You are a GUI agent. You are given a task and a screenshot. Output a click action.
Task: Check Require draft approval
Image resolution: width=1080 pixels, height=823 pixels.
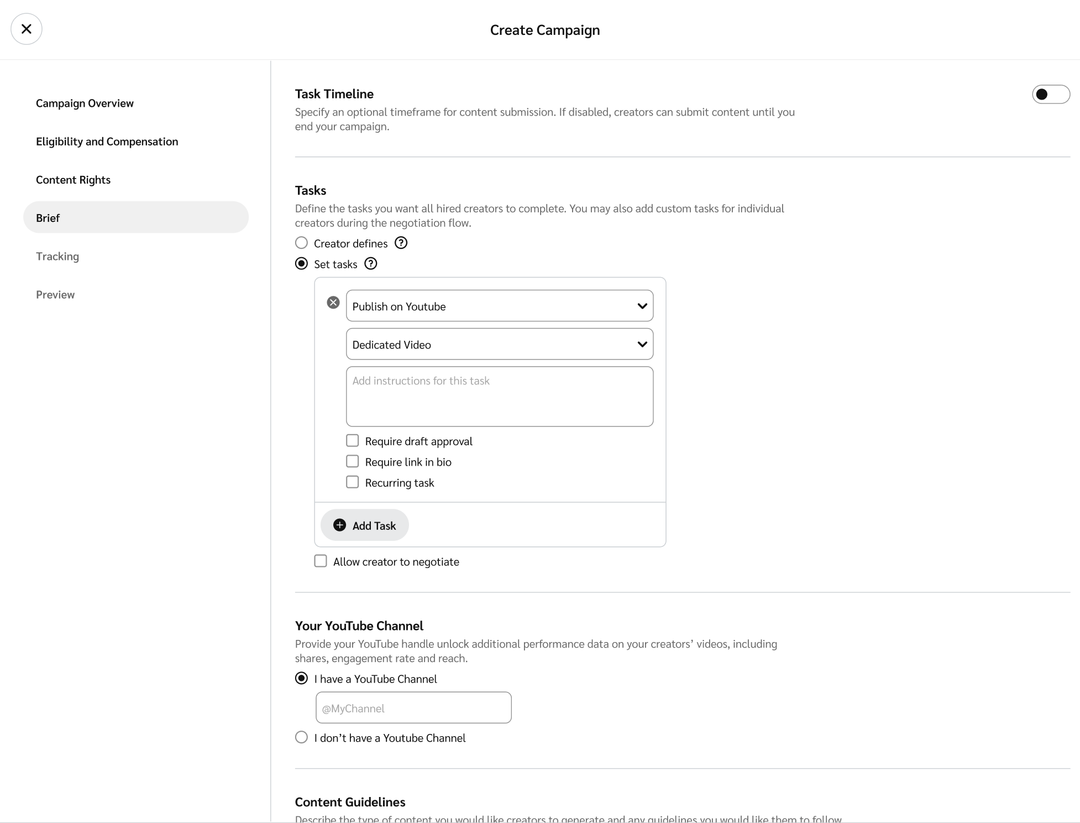click(352, 441)
